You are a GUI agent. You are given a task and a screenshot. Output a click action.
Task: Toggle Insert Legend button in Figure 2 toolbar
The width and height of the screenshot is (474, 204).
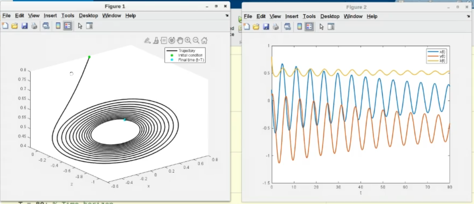(x=309, y=27)
